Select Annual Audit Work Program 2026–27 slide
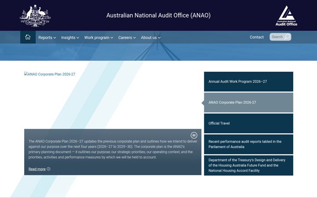 coord(248,82)
